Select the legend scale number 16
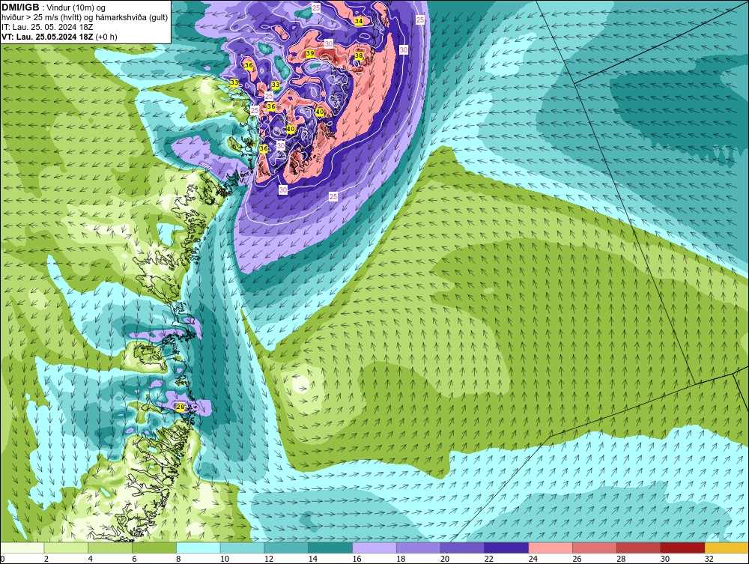This screenshot has height=564, width=749. [357, 559]
